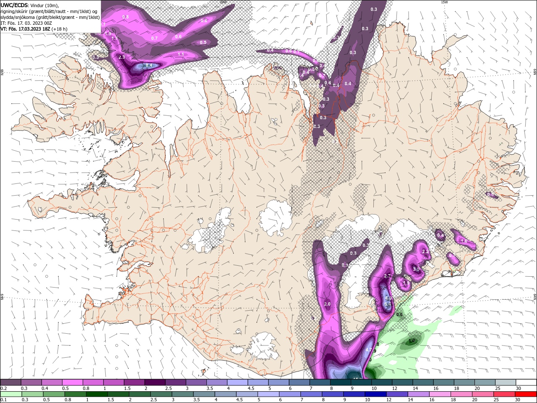This screenshot has height=403, width=537.
Task: Click the 8.4 precipitation value in the northwest
Action: pos(149,65)
